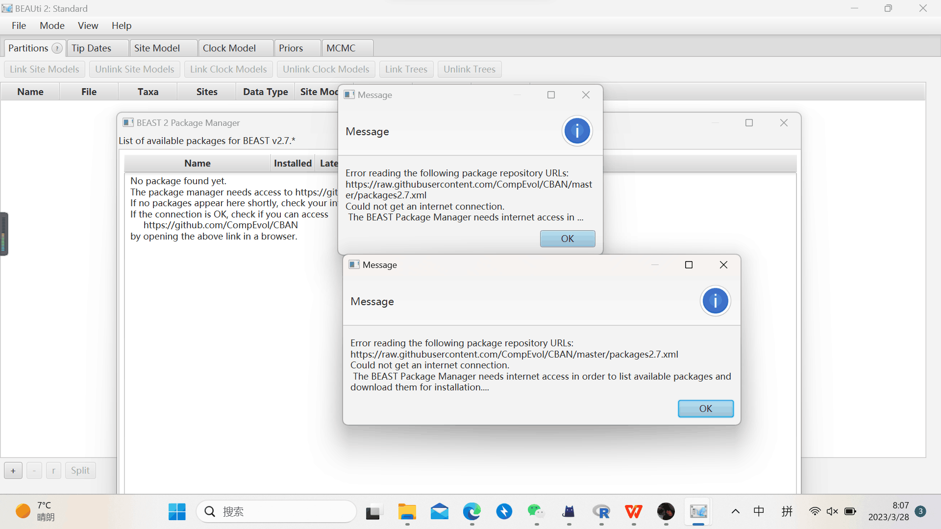Image resolution: width=941 pixels, height=529 pixels.
Task: Open WPS Office from the taskbar
Action: 633,511
